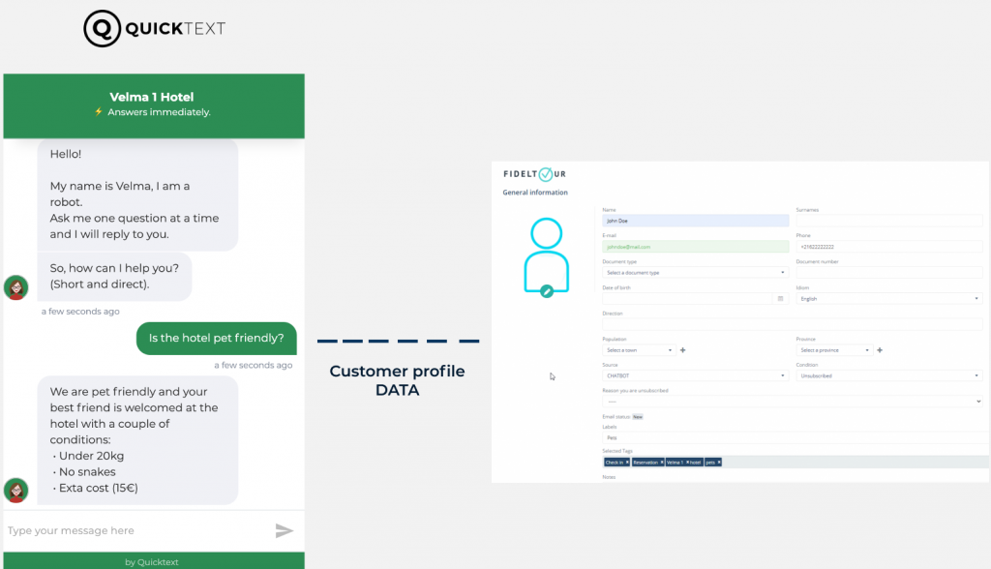Click the plus icon next to Province

click(x=880, y=350)
